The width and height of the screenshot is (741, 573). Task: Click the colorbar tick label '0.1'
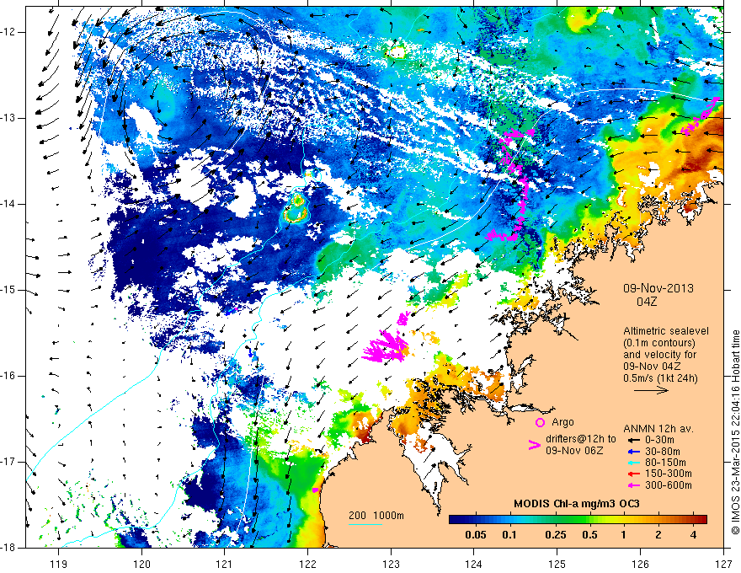tap(509, 535)
